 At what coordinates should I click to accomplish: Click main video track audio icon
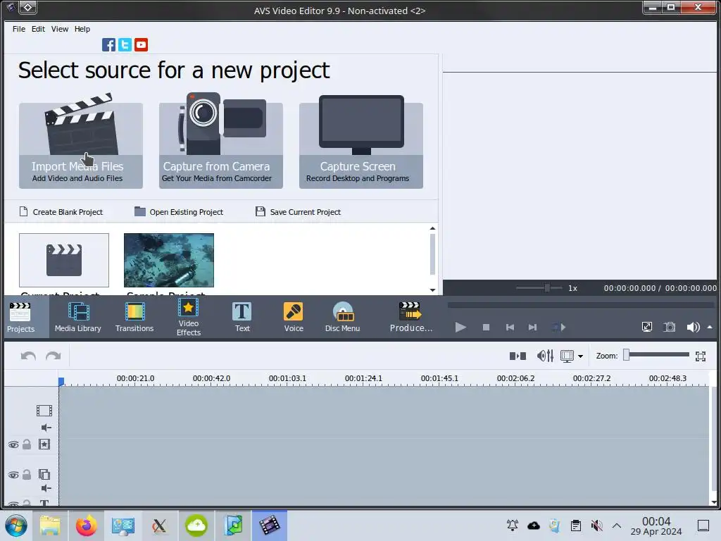tap(46, 428)
